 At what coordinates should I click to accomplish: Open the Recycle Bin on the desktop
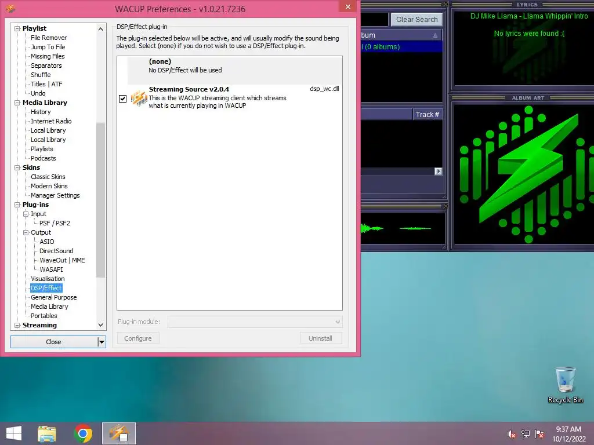tap(565, 385)
